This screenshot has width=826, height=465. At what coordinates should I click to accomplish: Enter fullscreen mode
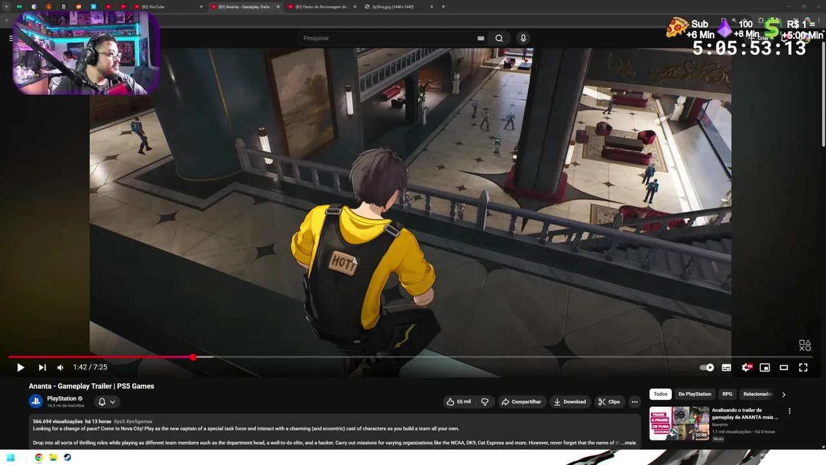pos(803,367)
